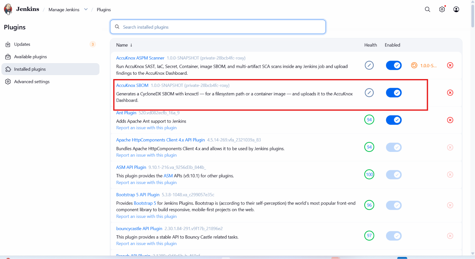Open the AccuKnox ASPM Scanner link
The image size is (475, 259).
click(140, 58)
